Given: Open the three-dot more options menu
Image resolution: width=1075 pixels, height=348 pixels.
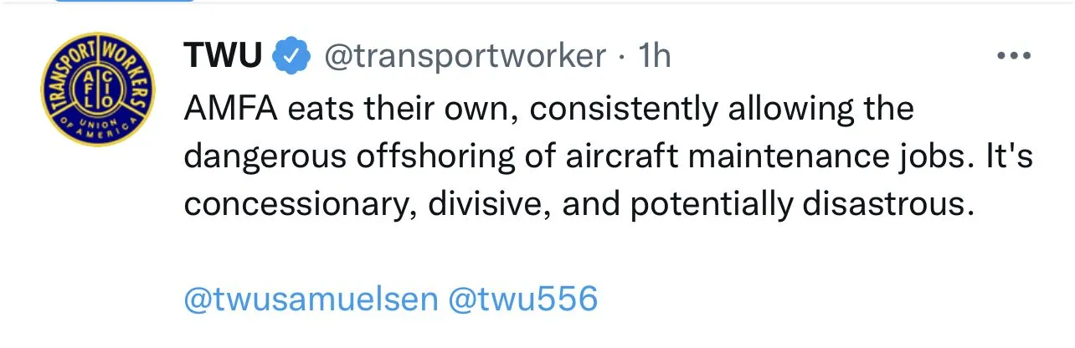Looking at the screenshot, I should click(1014, 56).
